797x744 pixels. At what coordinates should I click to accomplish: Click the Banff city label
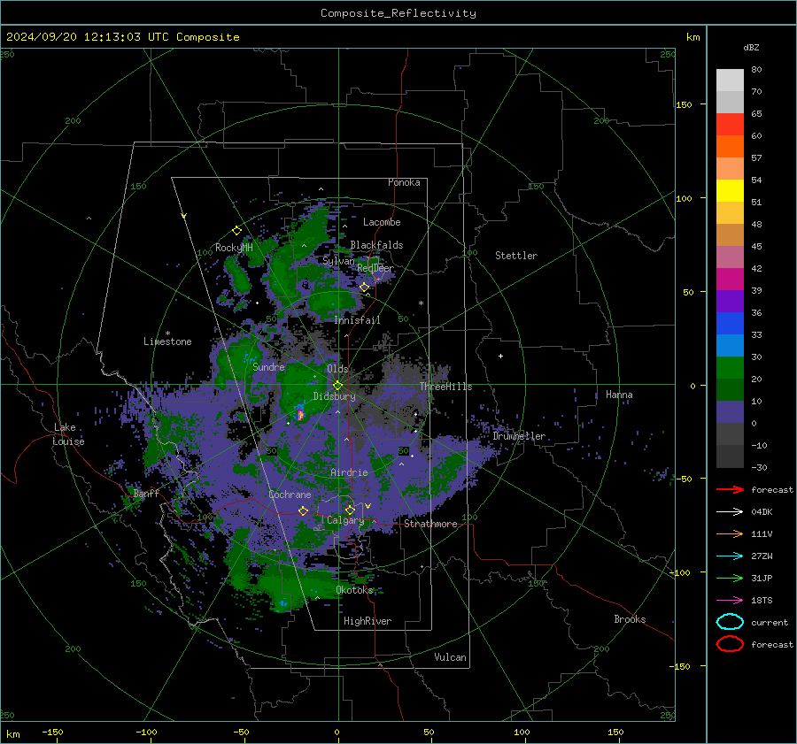pos(146,493)
